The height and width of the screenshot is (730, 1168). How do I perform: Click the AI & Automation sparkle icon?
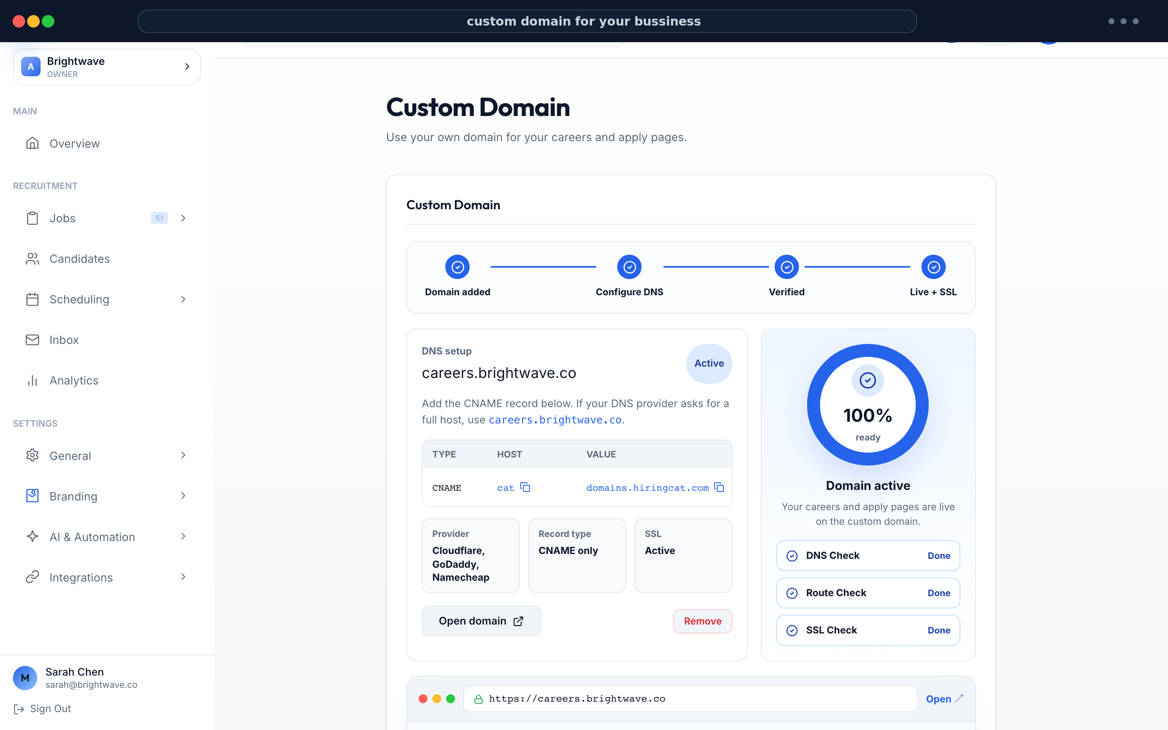tap(32, 537)
